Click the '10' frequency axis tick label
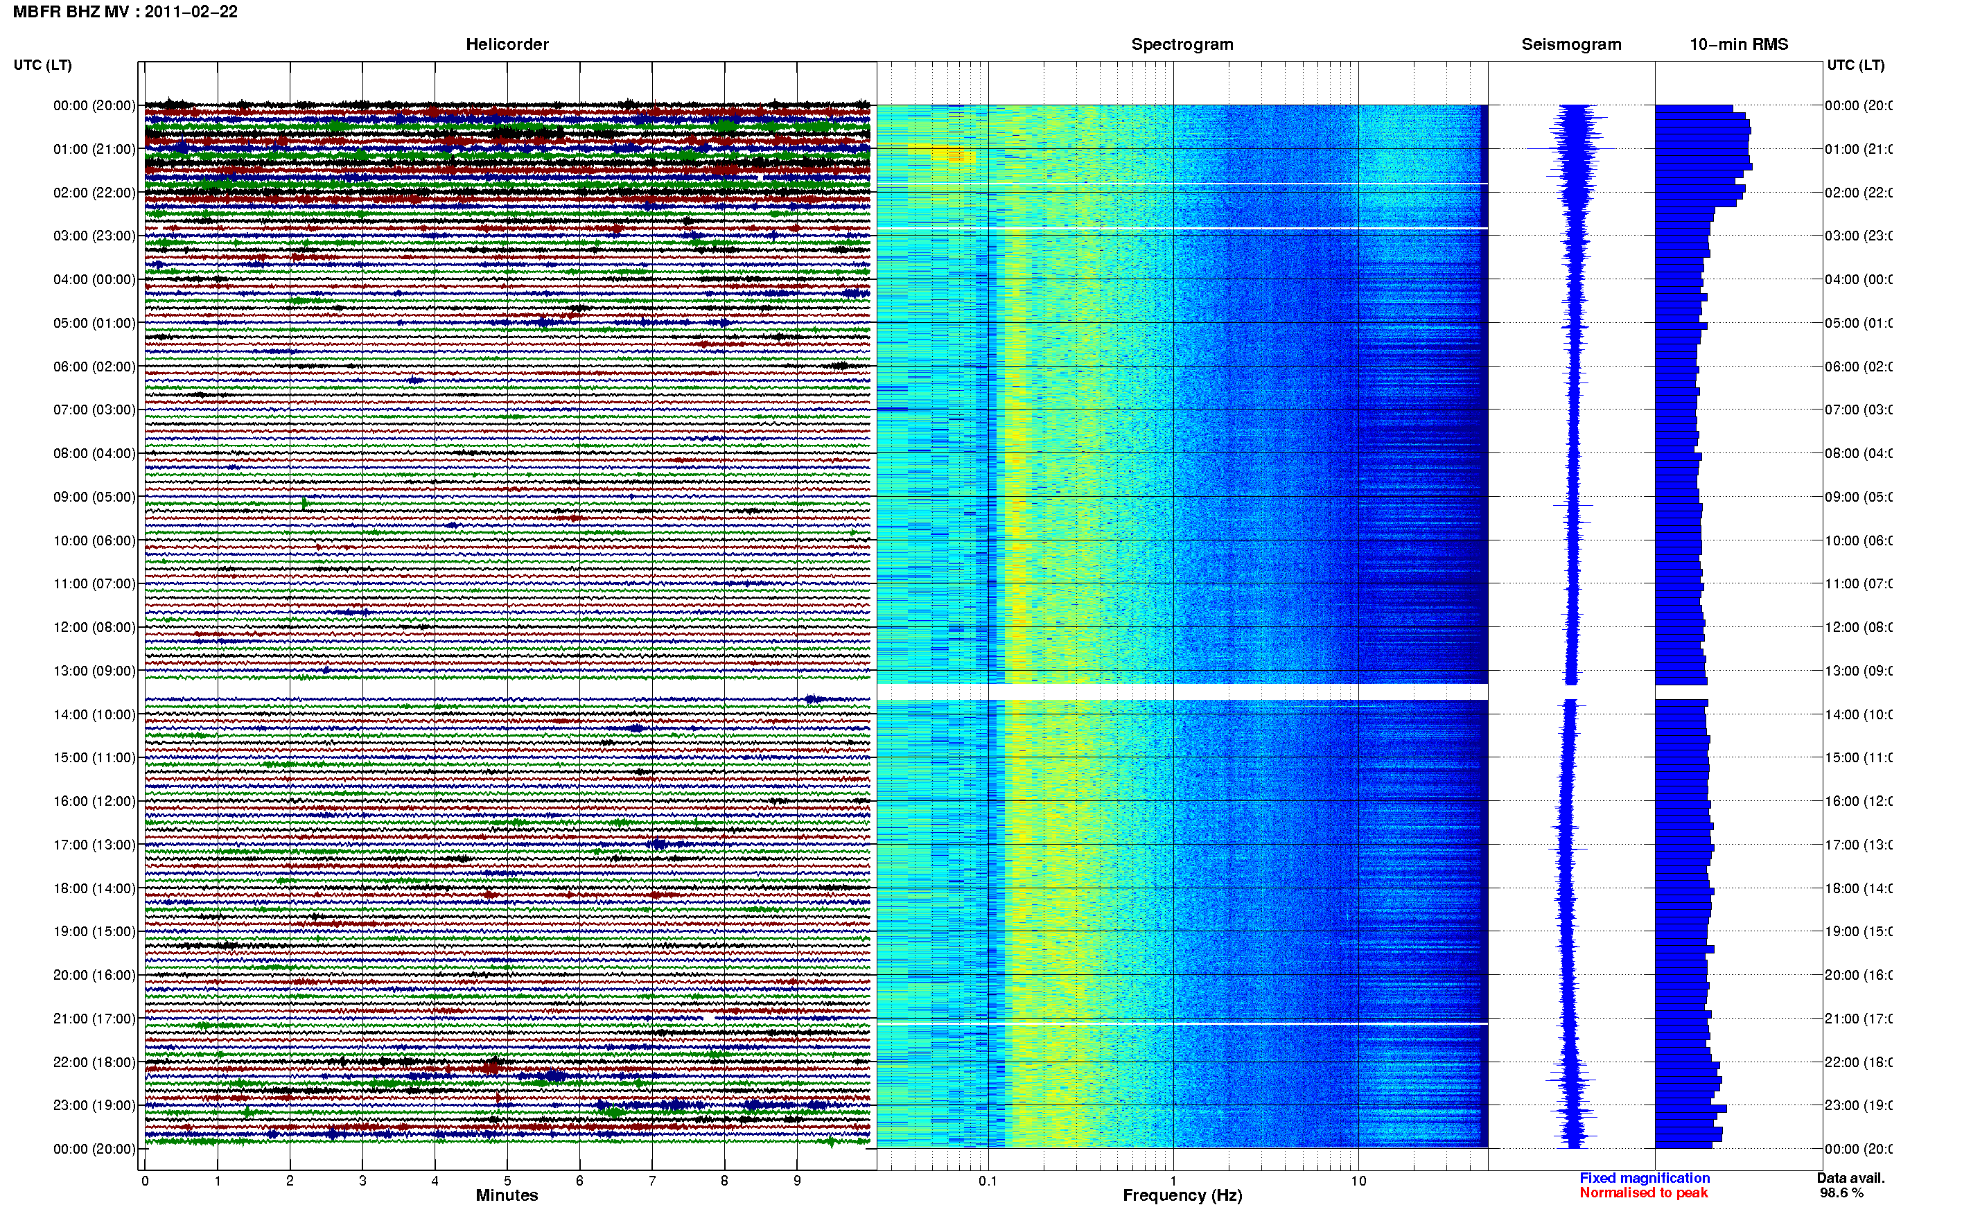 [x=1358, y=1181]
